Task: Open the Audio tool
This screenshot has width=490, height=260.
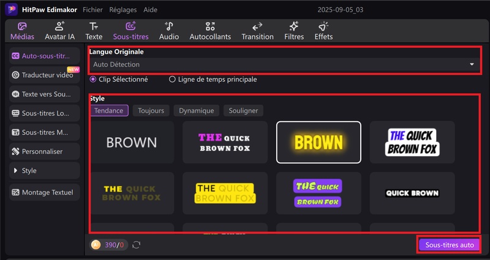Action: point(169,27)
